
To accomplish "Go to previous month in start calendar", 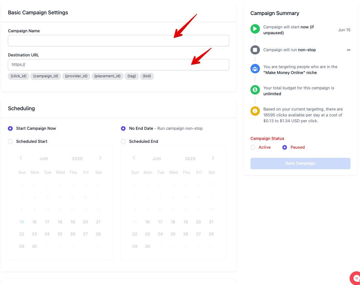I will click(21, 158).
